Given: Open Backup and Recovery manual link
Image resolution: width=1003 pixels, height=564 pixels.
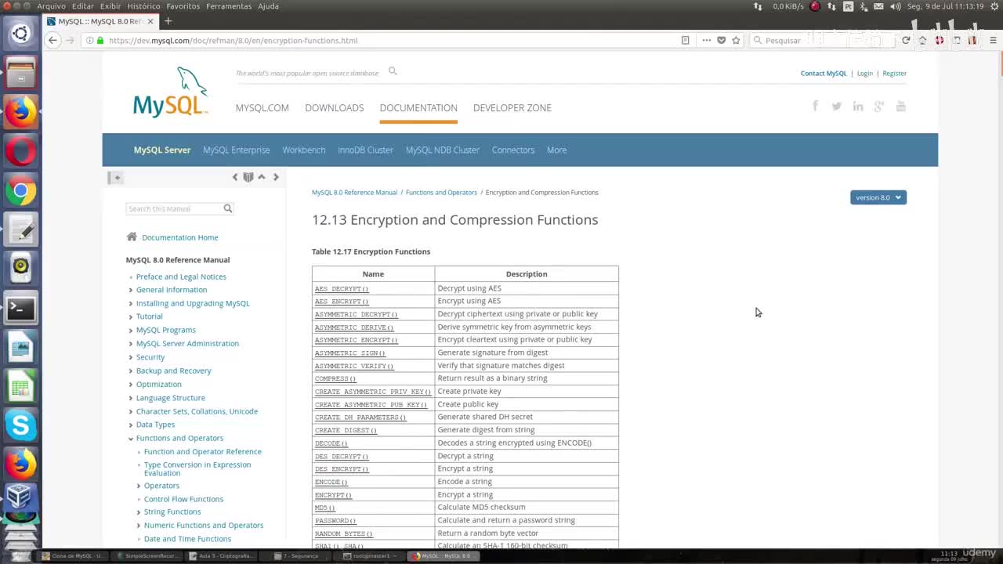Looking at the screenshot, I should (x=174, y=371).
